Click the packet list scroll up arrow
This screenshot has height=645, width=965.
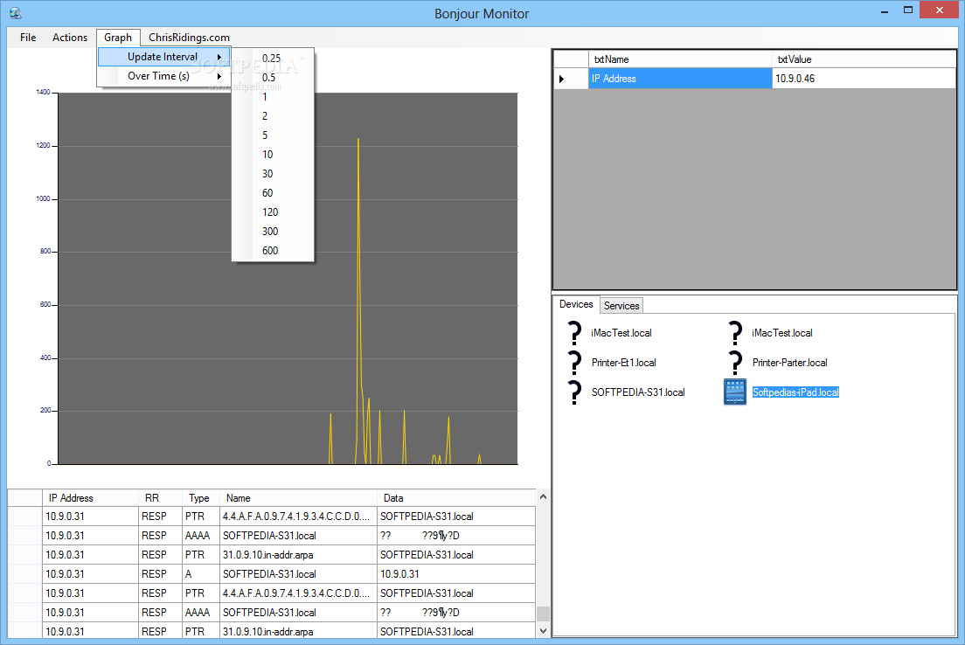pyautogui.click(x=543, y=496)
